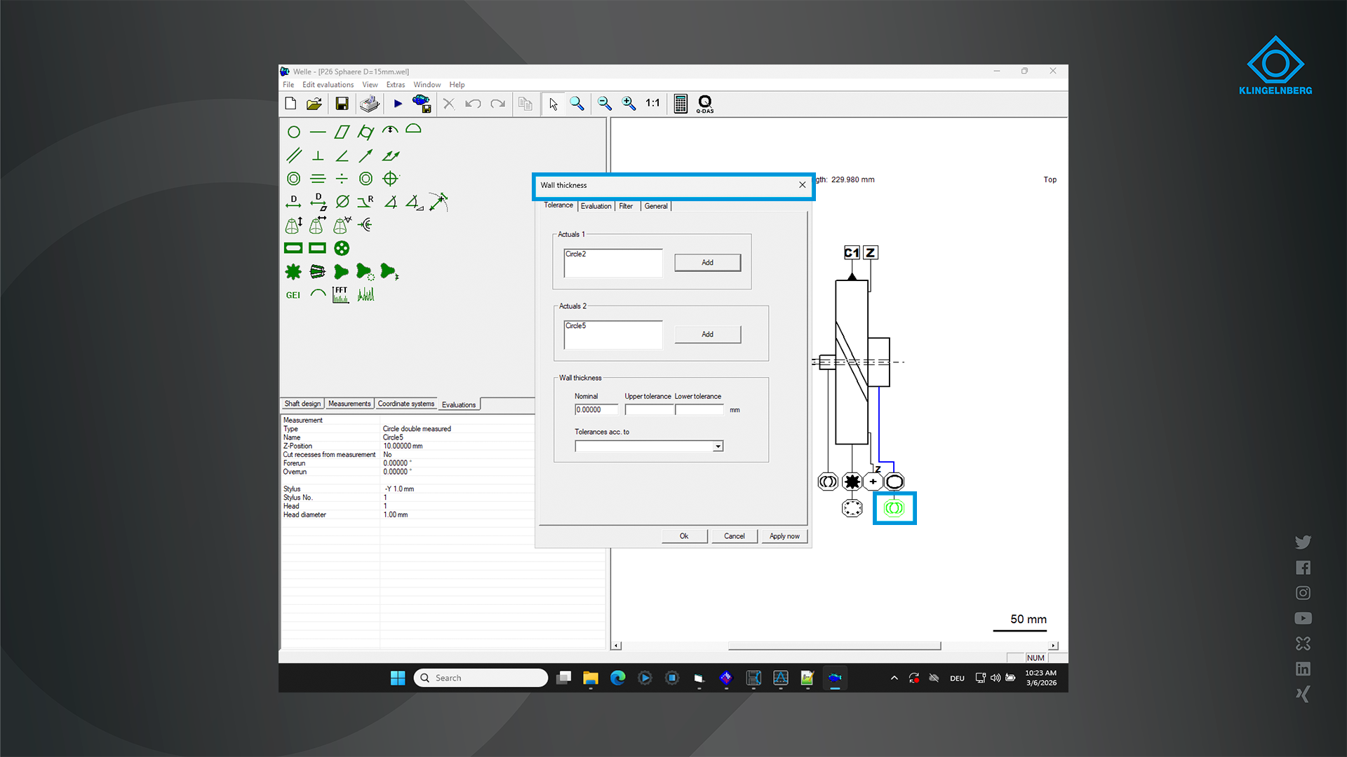Image resolution: width=1347 pixels, height=757 pixels.
Task: Switch to the Filter tab in dialog
Action: (x=626, y=206)
